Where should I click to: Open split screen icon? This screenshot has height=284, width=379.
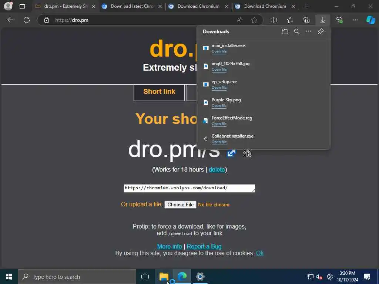pos(274,20)
